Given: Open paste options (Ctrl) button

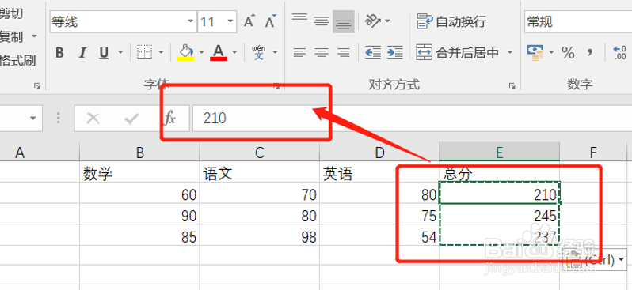Looking at the screenshot, I should [596, 259].
